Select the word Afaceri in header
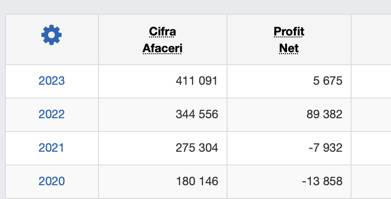Image resolution: width=391 pixels, height=199 pixels. [x=163, y=48]
